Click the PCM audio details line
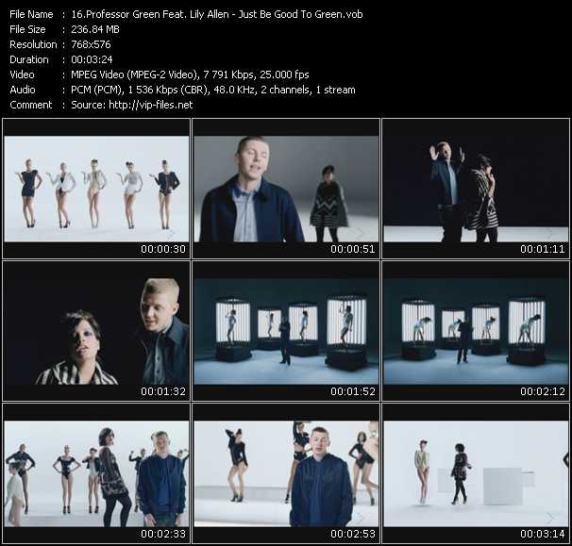 [x=213, y=90]
